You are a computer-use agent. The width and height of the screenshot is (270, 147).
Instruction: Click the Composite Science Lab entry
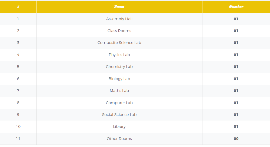click(119, 43)
